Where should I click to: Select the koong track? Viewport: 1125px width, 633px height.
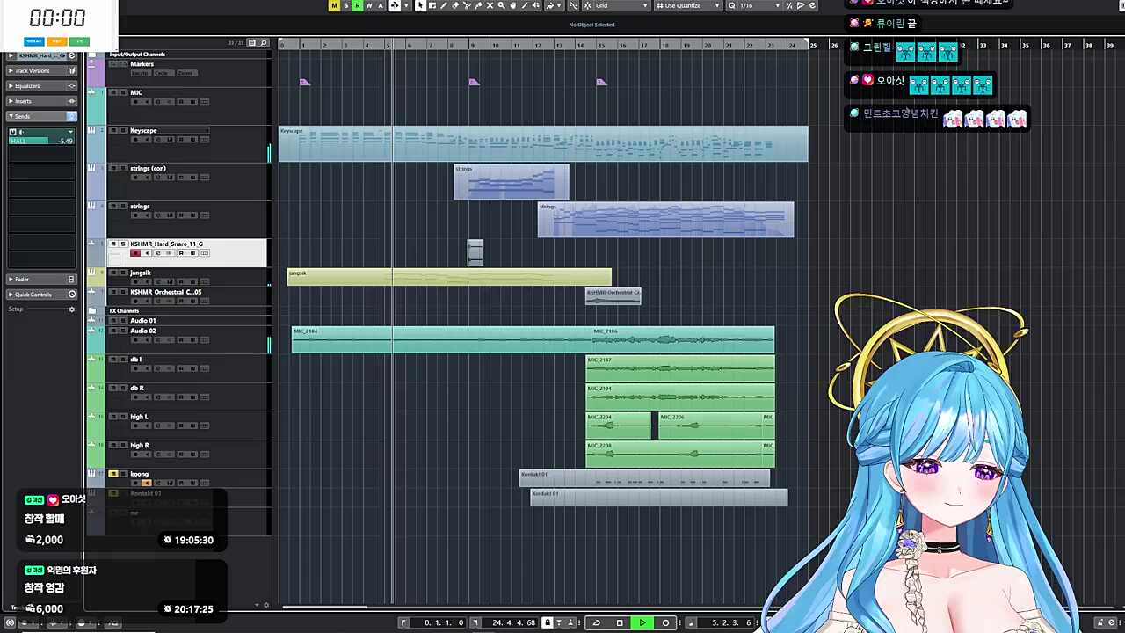[x=139, y=474]
